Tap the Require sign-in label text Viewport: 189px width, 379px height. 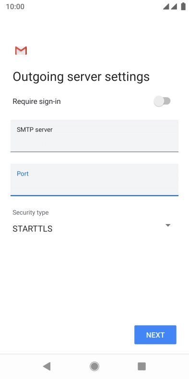pyautogui.click(x=36, y=101)
